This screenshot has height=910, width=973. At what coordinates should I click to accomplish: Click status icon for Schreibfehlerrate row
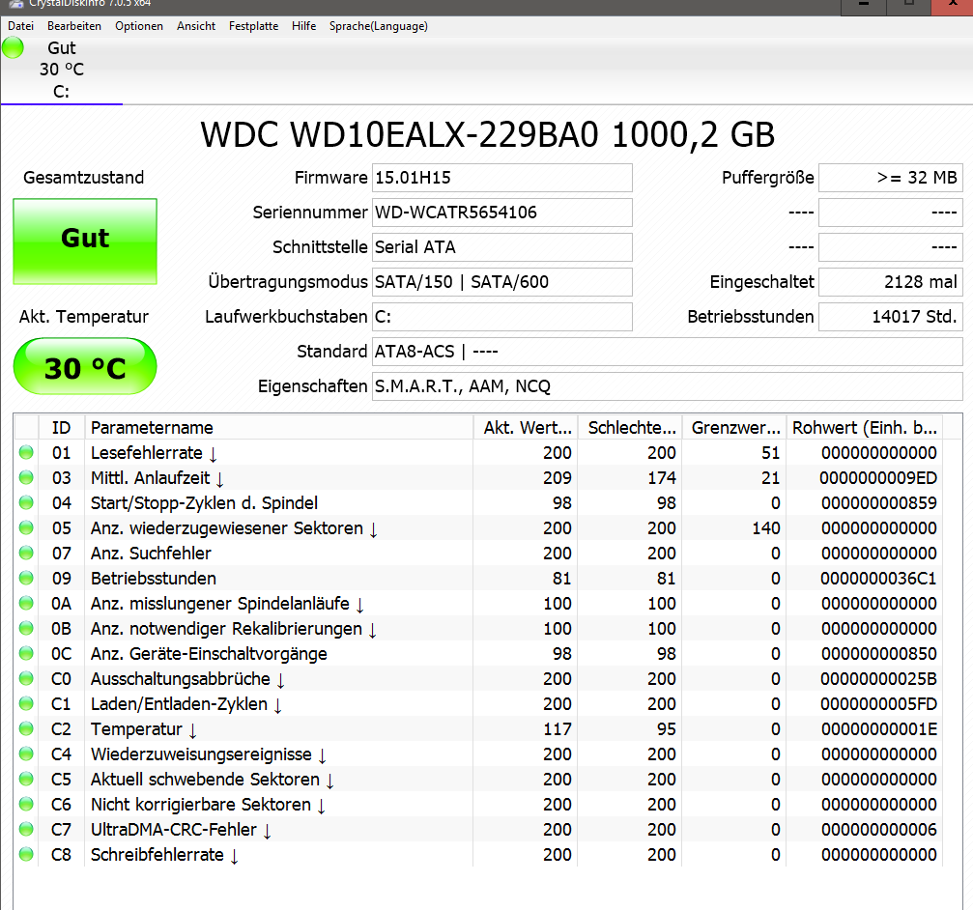26,854
